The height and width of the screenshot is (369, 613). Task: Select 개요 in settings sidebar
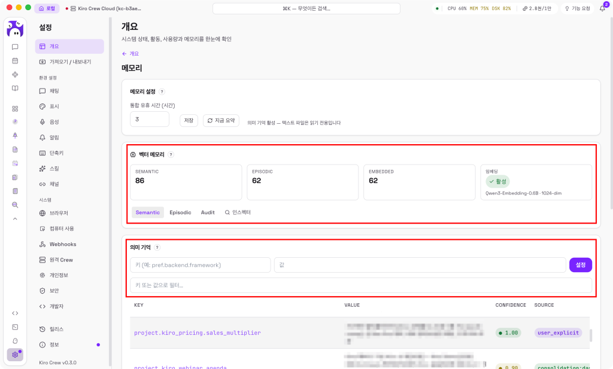69,46
